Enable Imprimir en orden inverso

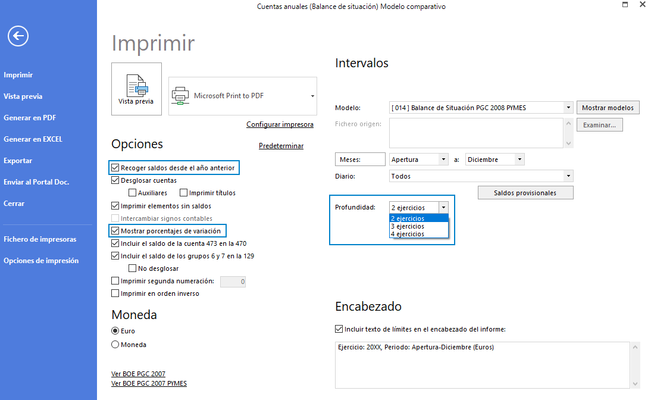[115, 293]
